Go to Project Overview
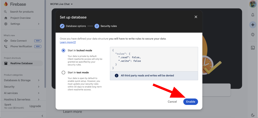 click(20, 18)
